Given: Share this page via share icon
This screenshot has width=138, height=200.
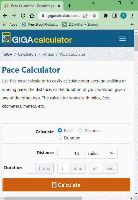Looking at the screenshot, I should tap(85, 16).
